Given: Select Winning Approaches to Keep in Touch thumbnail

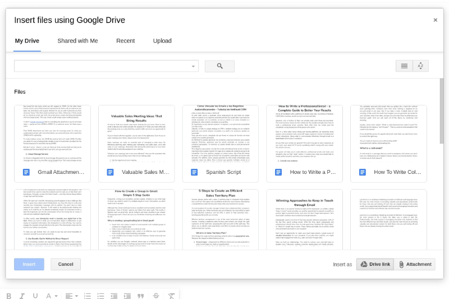Looking at the screenshot, I should [x=304, y=219].
